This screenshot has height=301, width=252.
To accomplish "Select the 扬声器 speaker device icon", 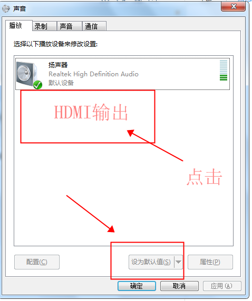I will tap(27, 74).
